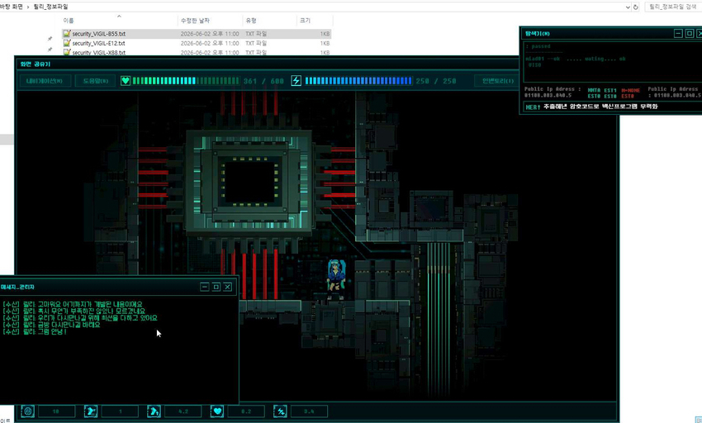The width and height of the screenshot is (702, 423).
Task: Click the 탐색기 window title
Action: click(x=538, y=34)
